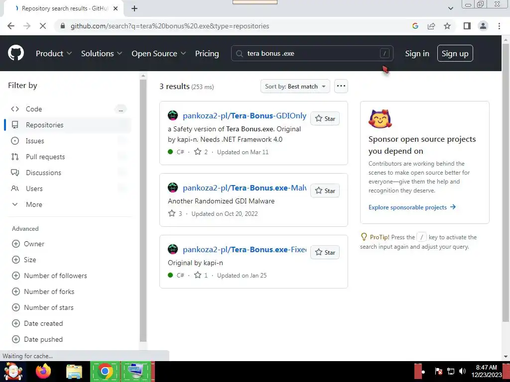Image resolution: width=510 pixels, height=382 pixels.
Task: Open File Explorer from the taskbar
Action: click(x=74, y=371)
